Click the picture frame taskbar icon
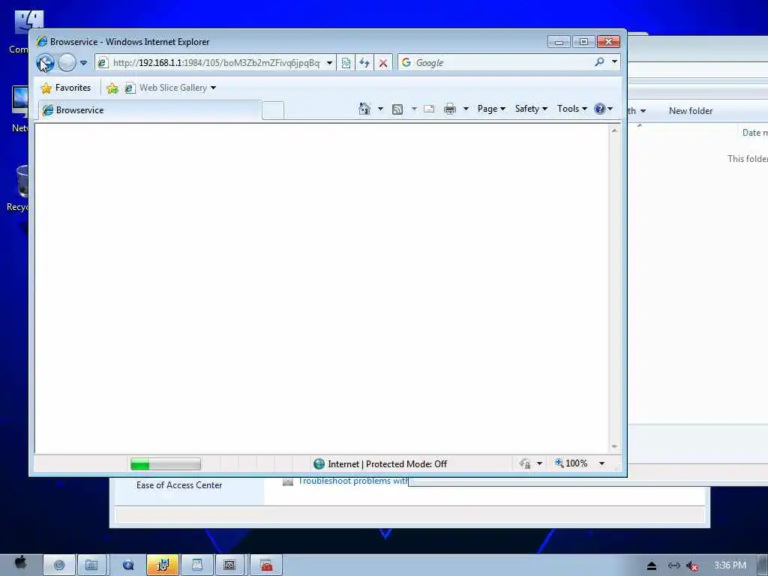The image size is (768, 576). coord(229,565)
